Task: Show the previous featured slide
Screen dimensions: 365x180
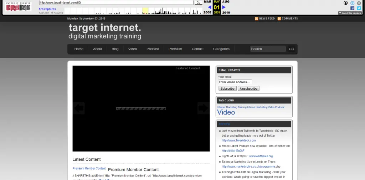Action: click(x=78, y=108)
